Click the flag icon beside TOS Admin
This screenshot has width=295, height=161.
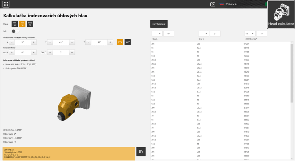point(221,4)
